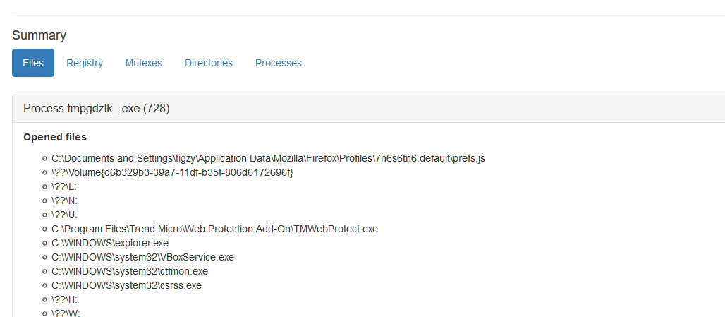Open the Mutexes tab

144,63
